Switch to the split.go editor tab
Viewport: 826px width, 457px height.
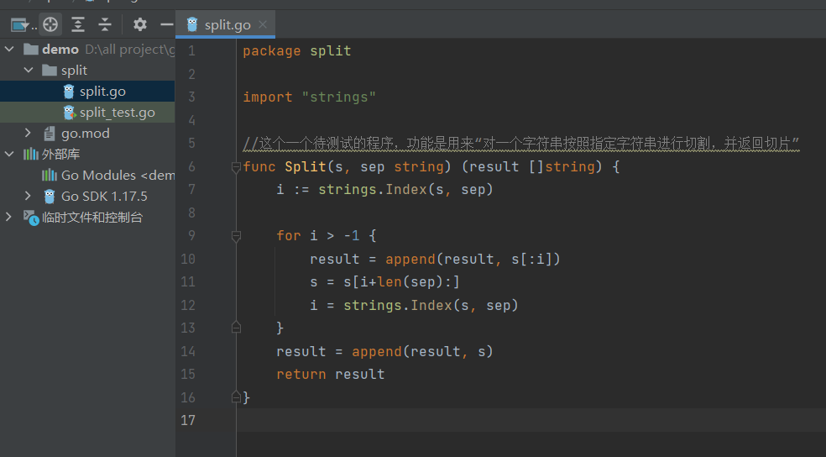coord(227,25)
